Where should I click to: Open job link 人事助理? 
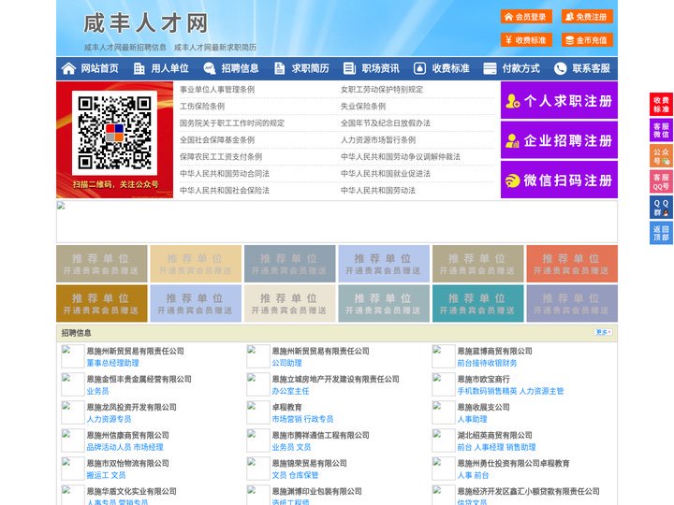(472, 419)
